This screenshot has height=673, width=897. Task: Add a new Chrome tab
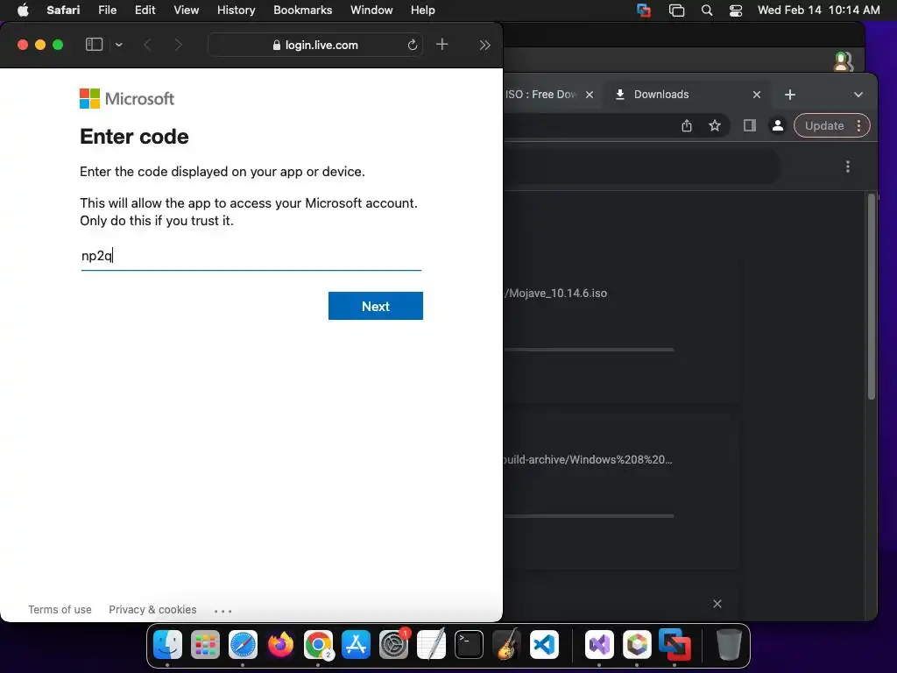click(x=790, y=95)
